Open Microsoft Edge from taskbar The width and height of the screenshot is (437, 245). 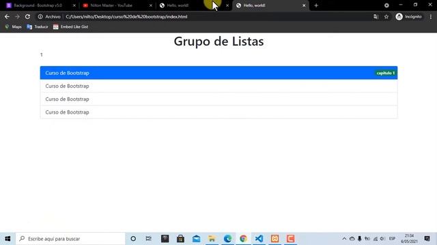point(227,239)
